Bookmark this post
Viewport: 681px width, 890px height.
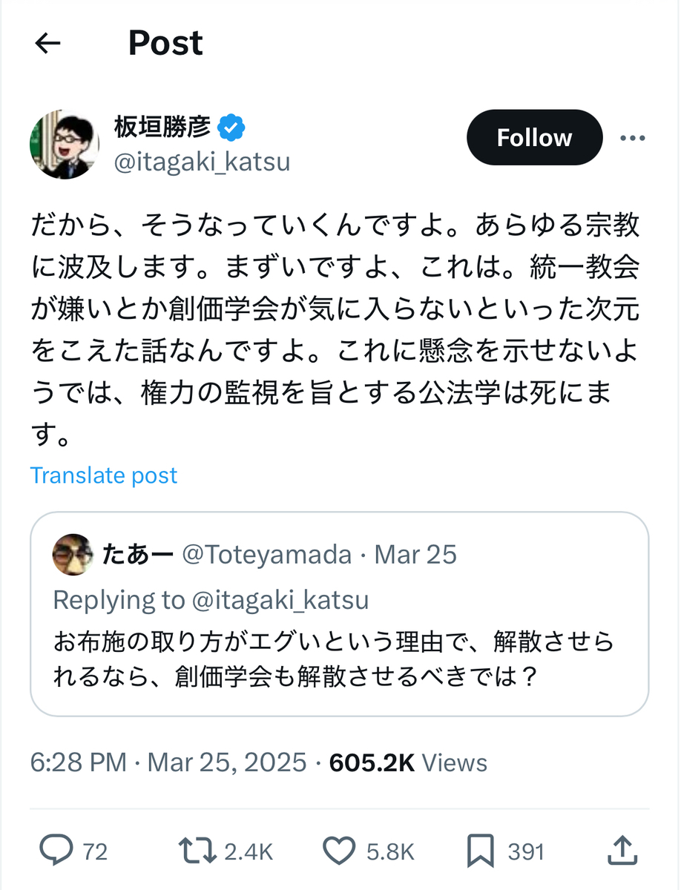coord(482,850)
